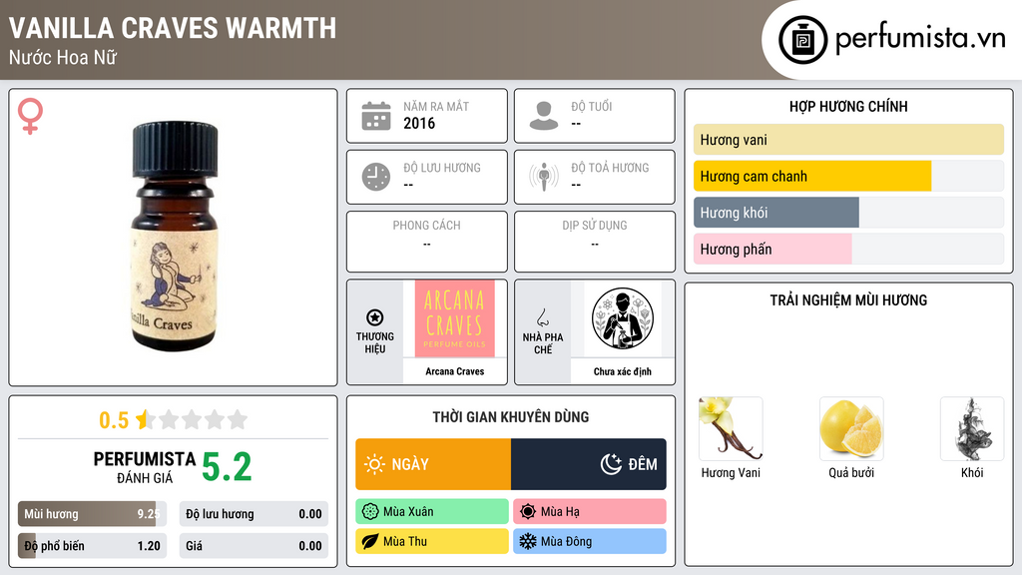This screenshot has width=1022, height=575.
Task: Click the Mùi hương 9.25 score bar
Action: [x=92, y=514]
